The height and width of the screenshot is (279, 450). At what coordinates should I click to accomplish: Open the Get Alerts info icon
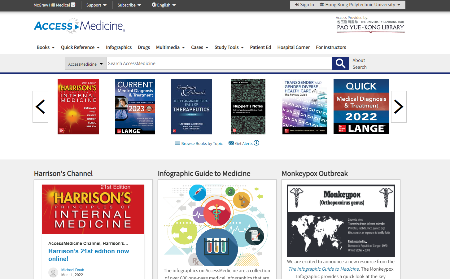pyautogui.click(x=256, y=143)
